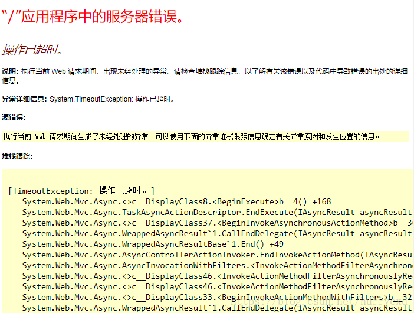Click the '源错误:' label

click(x=14, y=118)
